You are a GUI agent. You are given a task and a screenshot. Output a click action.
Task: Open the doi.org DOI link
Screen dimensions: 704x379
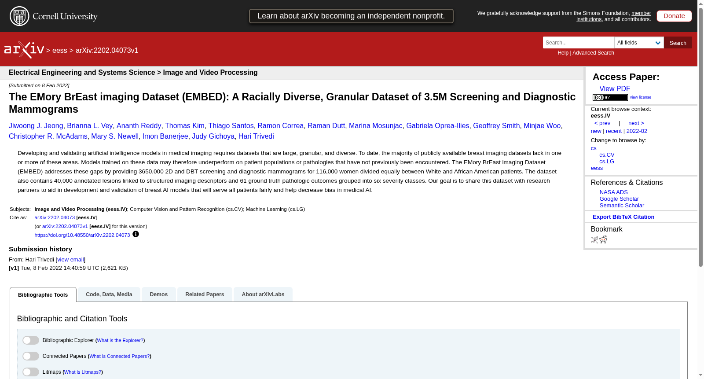[x=82, y=235]
